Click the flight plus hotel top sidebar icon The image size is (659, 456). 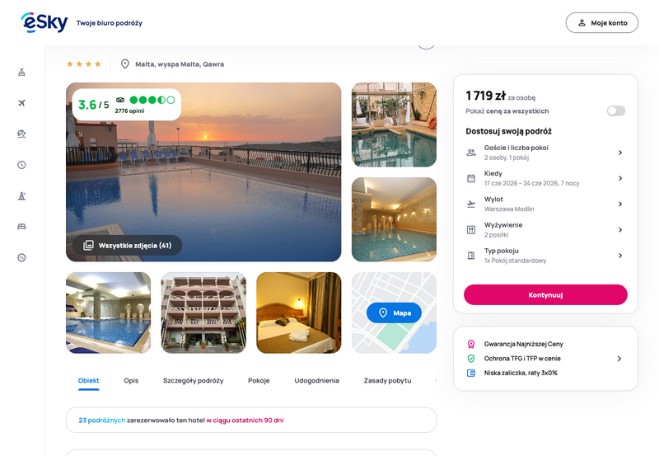(x=22, y=73)
